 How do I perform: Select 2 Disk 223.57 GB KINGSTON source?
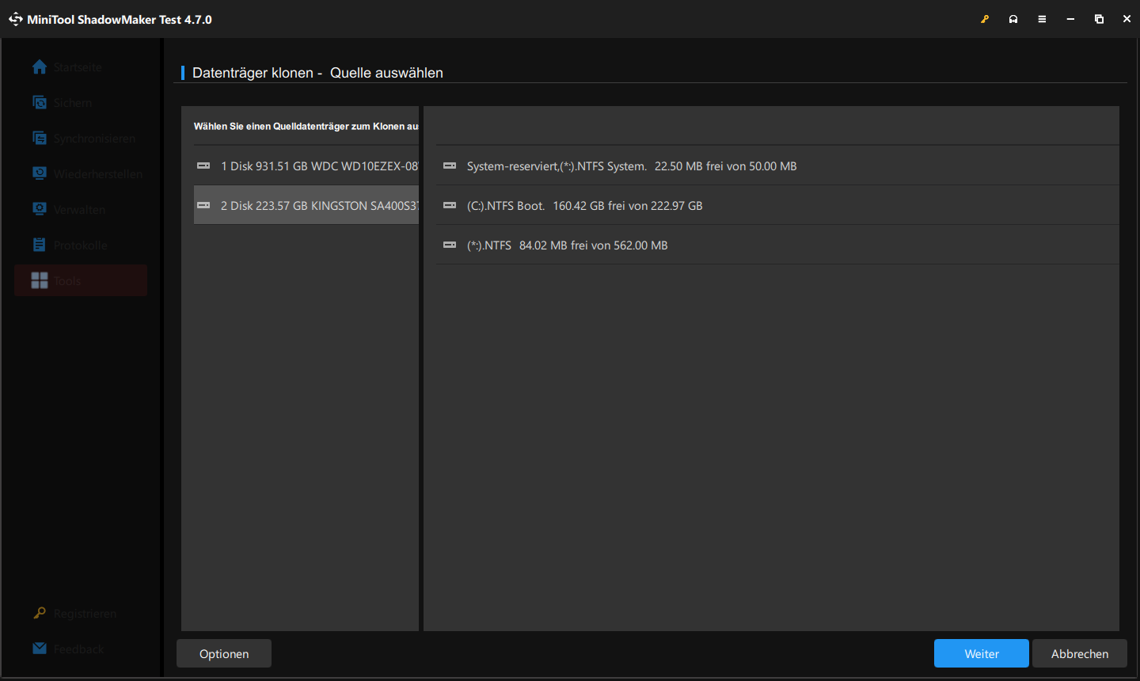pyautogui.click(x=306, y=205)
